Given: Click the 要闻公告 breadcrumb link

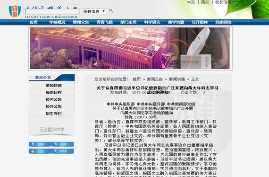Looking at the screenshot, I should 155,79.
